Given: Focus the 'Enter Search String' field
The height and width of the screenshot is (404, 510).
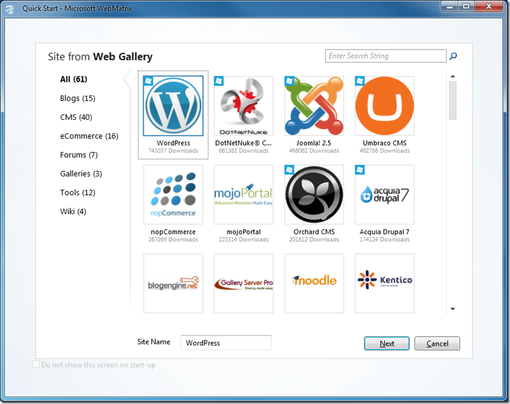Looking at the screenshot, I should click(386, 56).
